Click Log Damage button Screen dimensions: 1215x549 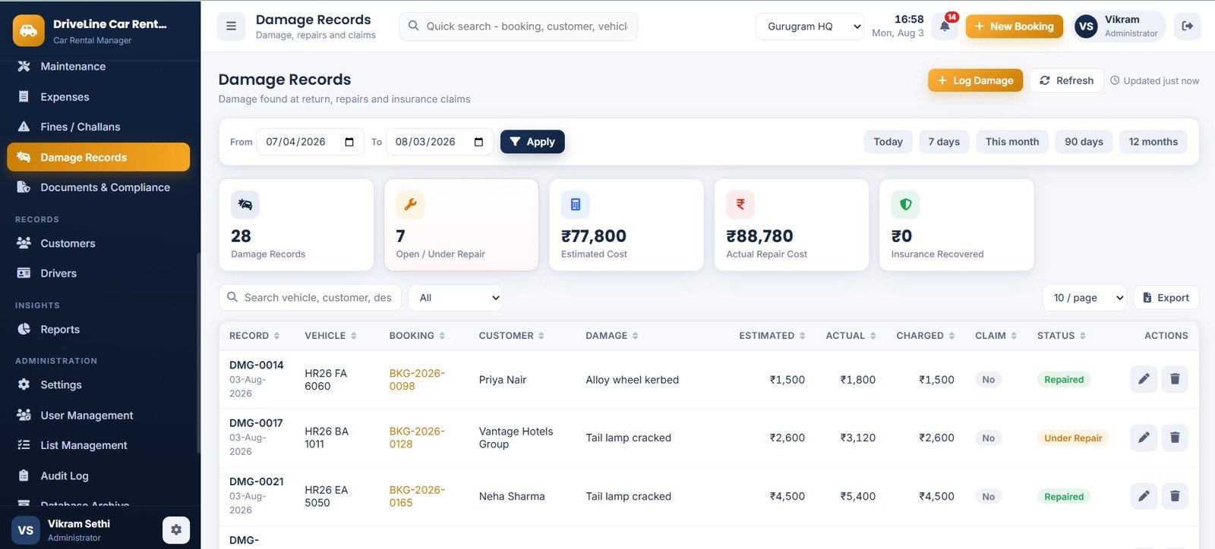coord(975,80)
